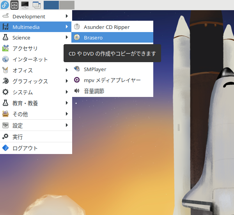Click the Fedora start menu icon

5,5
